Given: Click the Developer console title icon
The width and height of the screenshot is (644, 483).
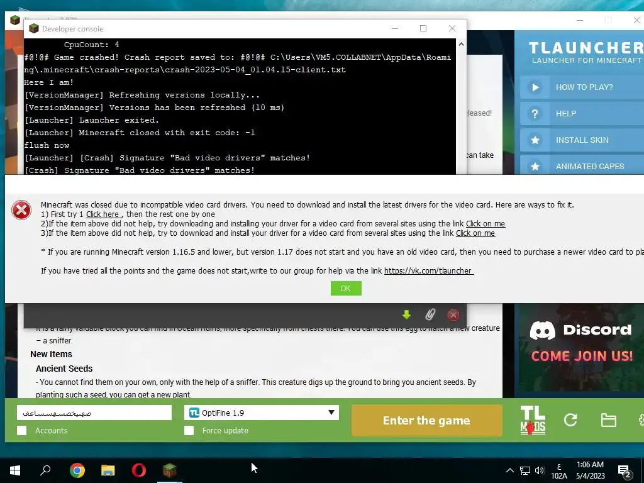Looking at the screenshot, I should (x=34, y=28).
